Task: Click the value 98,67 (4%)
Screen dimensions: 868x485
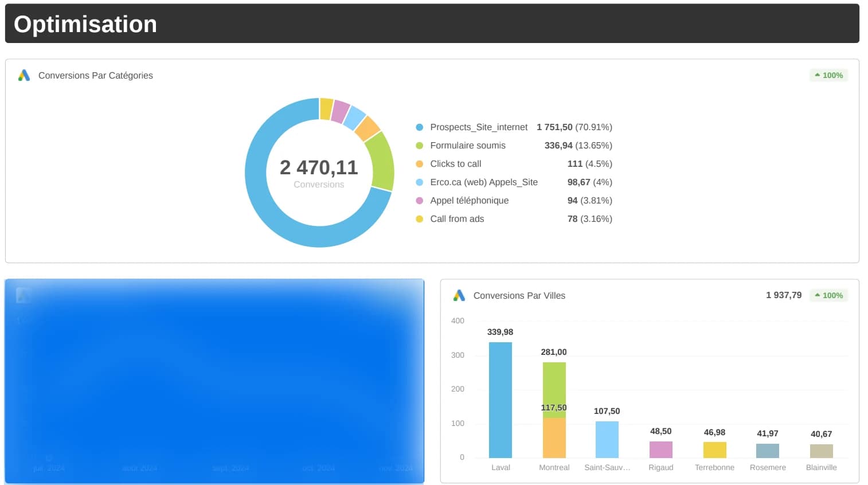Action: click(590, 182)
